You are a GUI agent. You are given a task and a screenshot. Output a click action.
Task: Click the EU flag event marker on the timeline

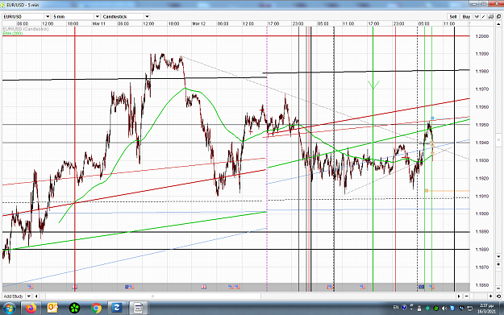[x=421, y=287]
